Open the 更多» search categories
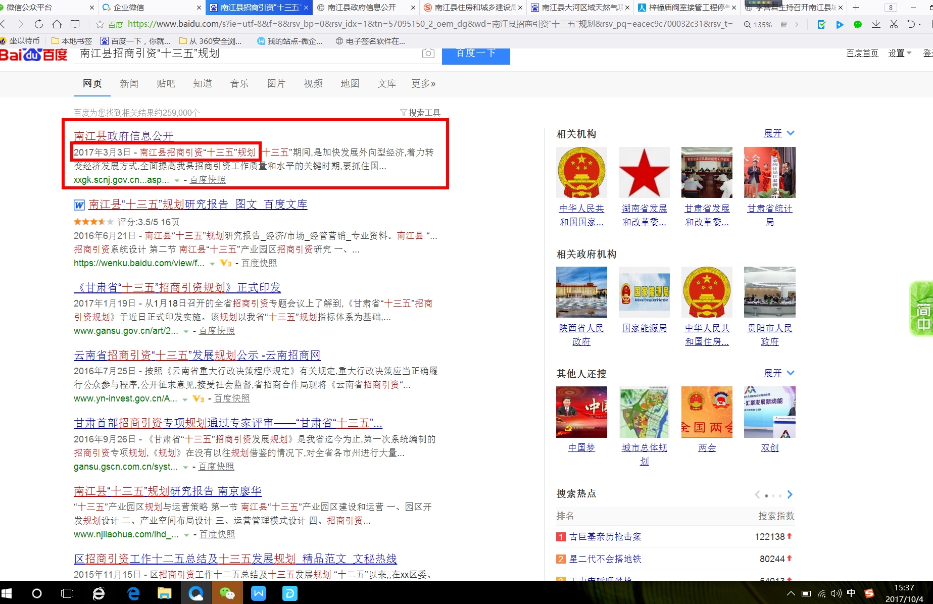 click(423, 84)
